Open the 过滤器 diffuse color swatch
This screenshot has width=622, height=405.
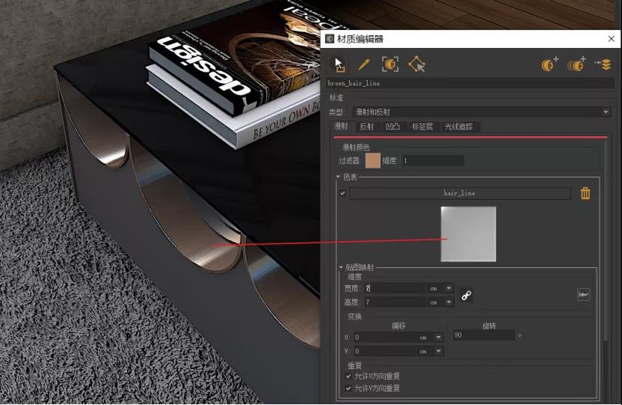pyautogui.click(x=372, y=160)
